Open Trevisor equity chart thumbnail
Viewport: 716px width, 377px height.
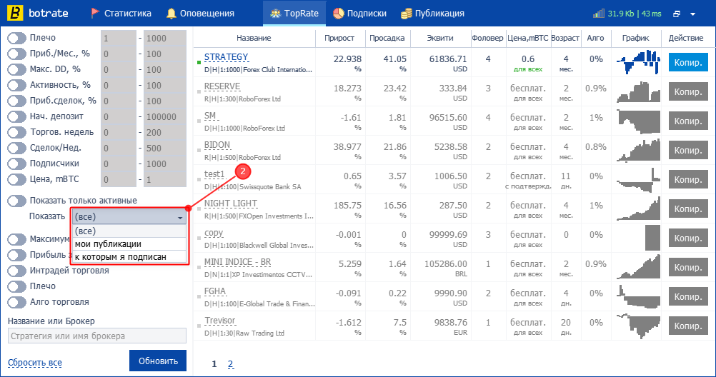(638, 326)
